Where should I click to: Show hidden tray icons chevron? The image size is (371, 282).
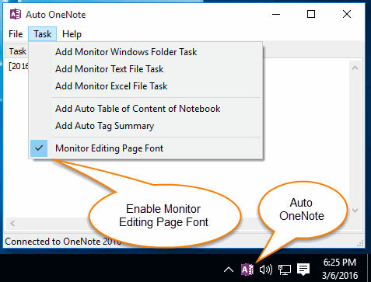tap(229, 270)
